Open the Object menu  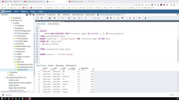click(24, 12)
